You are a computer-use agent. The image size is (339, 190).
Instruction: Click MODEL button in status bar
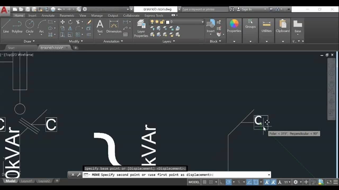coord(194,182)
